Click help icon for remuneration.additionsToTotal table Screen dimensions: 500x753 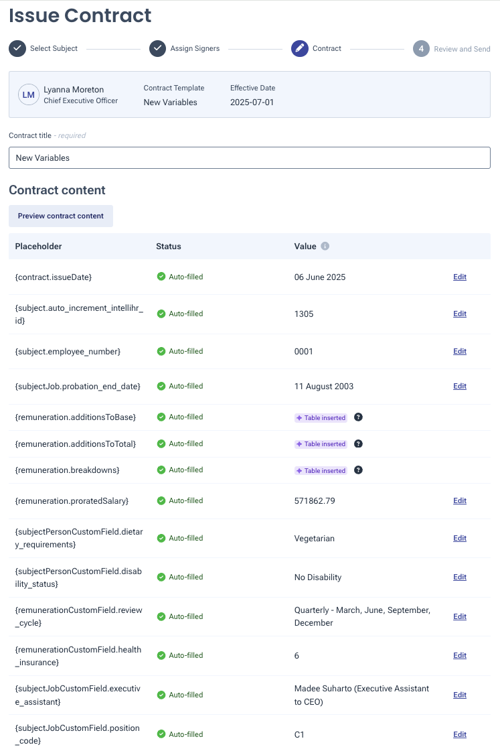click(x=358, y=443)
